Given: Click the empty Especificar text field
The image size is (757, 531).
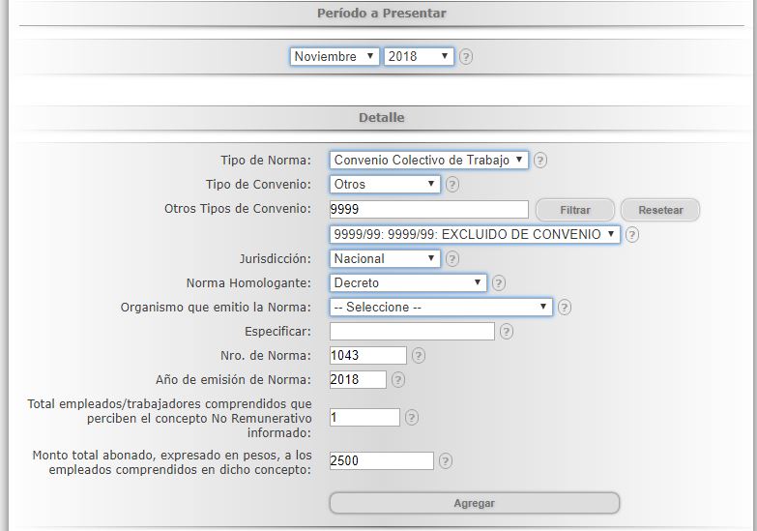Looking at the screenshot, I should (x=412, y=332).
